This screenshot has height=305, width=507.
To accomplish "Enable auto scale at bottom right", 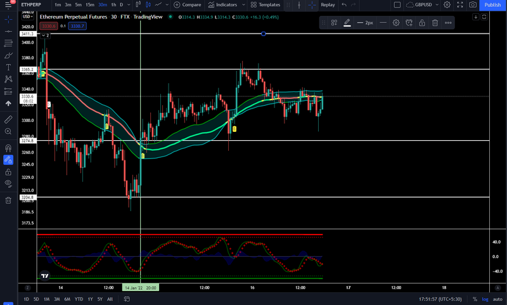I will point(497,299).
